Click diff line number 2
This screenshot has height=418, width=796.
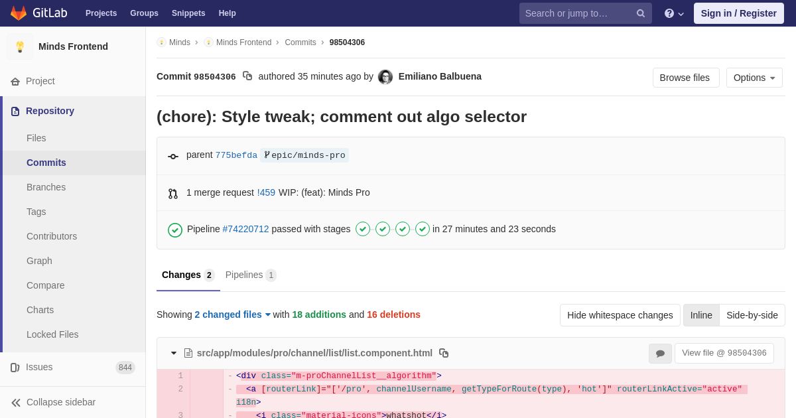point(180,389)
